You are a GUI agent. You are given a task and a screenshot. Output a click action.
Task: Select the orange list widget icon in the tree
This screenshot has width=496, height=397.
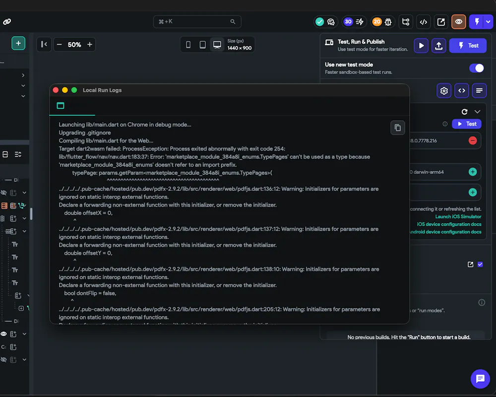click(x=4, y=206)
